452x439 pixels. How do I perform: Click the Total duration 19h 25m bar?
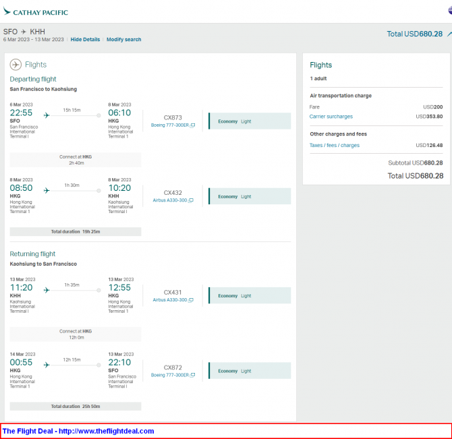pos(76,231)
